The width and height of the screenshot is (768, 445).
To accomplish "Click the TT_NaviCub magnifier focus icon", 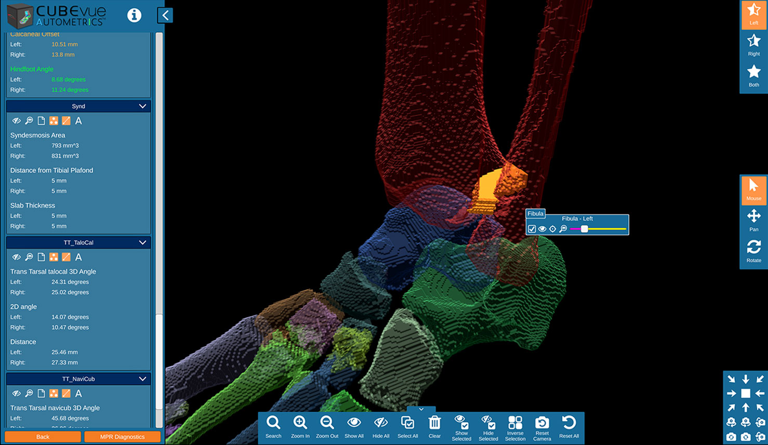I will [29, 394].
